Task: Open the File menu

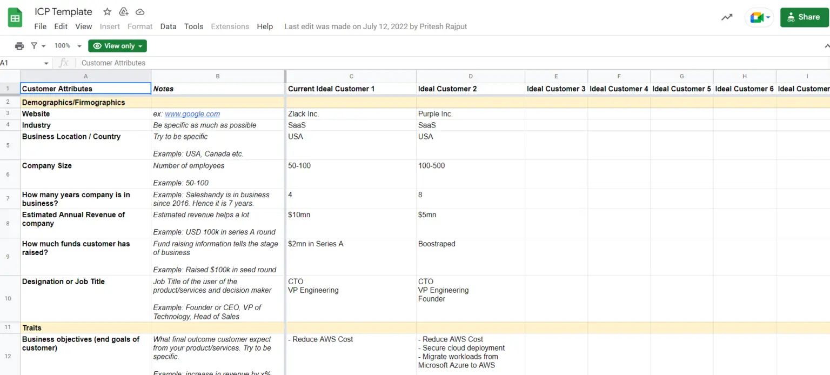Action: coord(40,26)
